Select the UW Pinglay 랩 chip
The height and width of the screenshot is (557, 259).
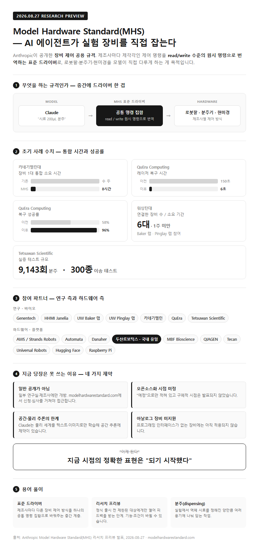[x=122, y=318]
